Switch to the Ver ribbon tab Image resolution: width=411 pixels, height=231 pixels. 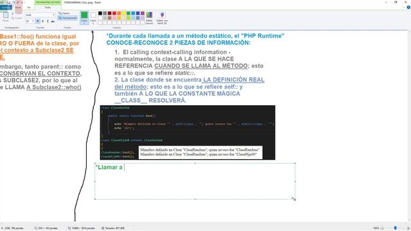click(29, 7)
